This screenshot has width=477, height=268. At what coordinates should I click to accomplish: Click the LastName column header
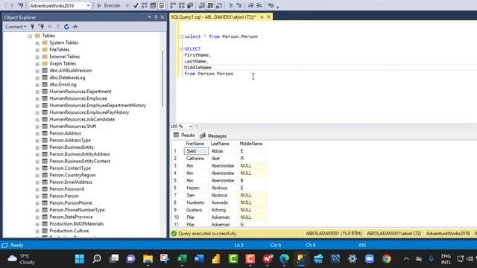point(224,144)
